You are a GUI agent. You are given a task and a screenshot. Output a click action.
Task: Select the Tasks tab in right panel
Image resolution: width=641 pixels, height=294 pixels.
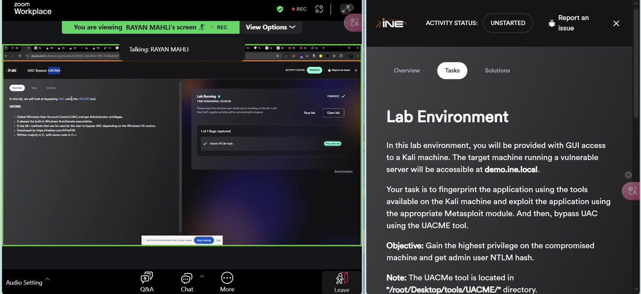(452, 70)
